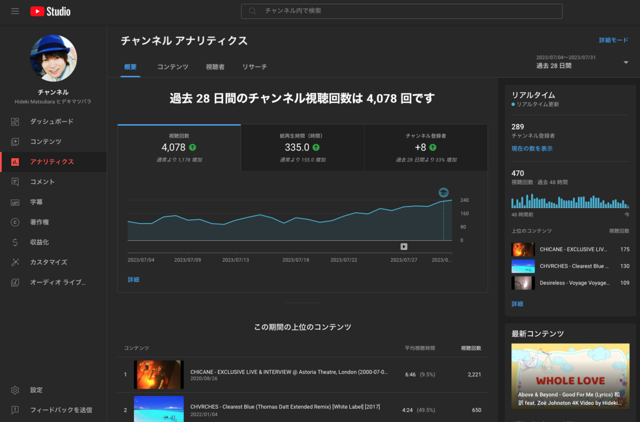Open the hamburger navigation menu
The image size is (640, 422).
click(x=15, y=11)
